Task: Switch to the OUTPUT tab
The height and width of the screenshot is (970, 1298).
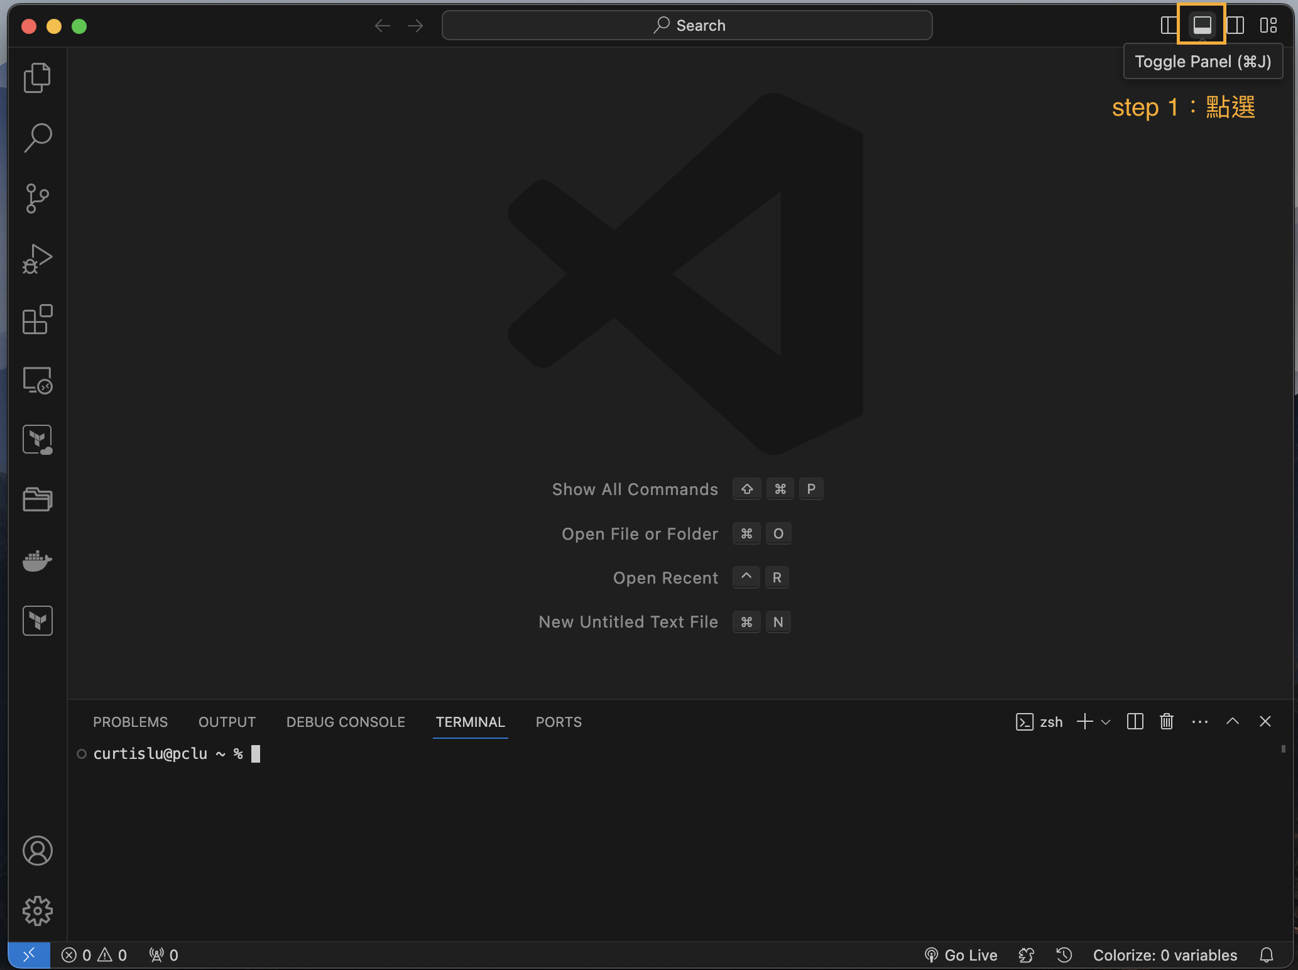Action: coord(227,722)
